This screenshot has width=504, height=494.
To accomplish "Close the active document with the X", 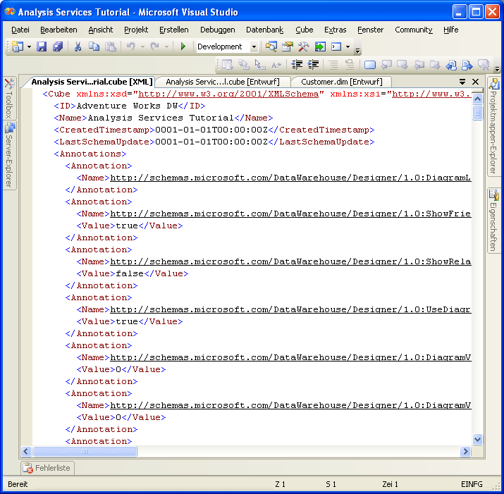I will click(x=475, y=82).
